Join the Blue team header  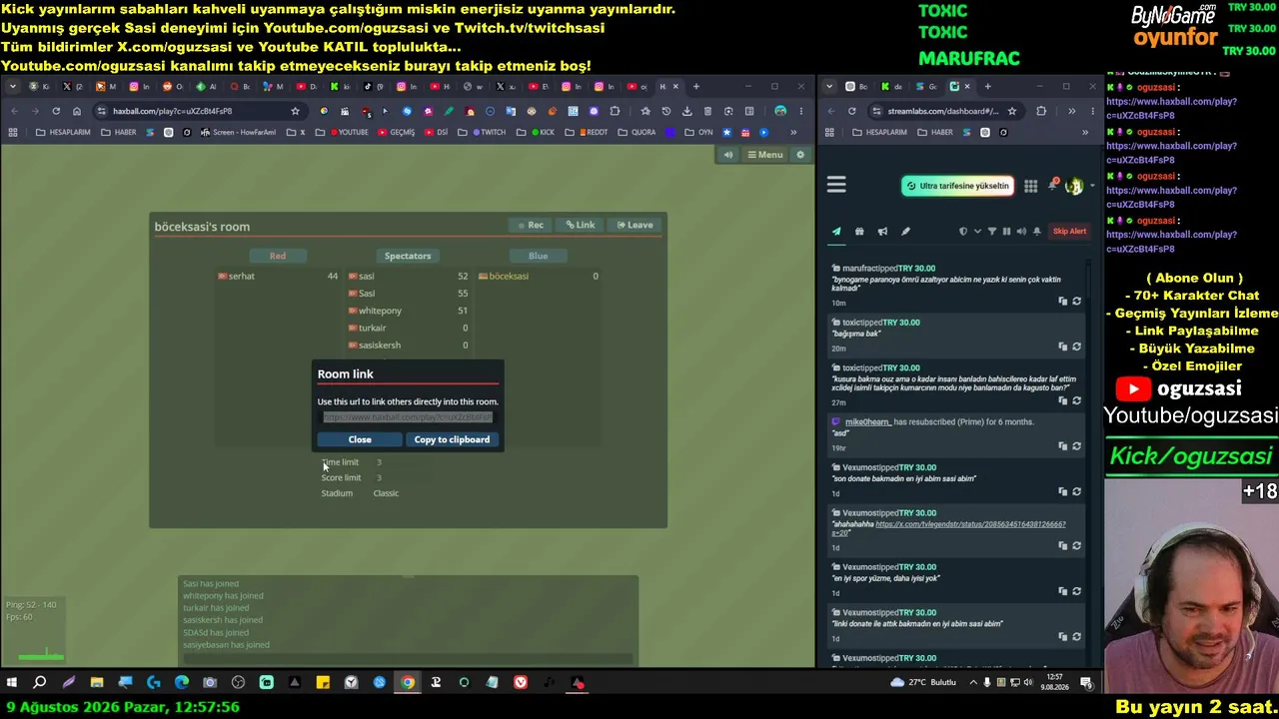point(538,256)
